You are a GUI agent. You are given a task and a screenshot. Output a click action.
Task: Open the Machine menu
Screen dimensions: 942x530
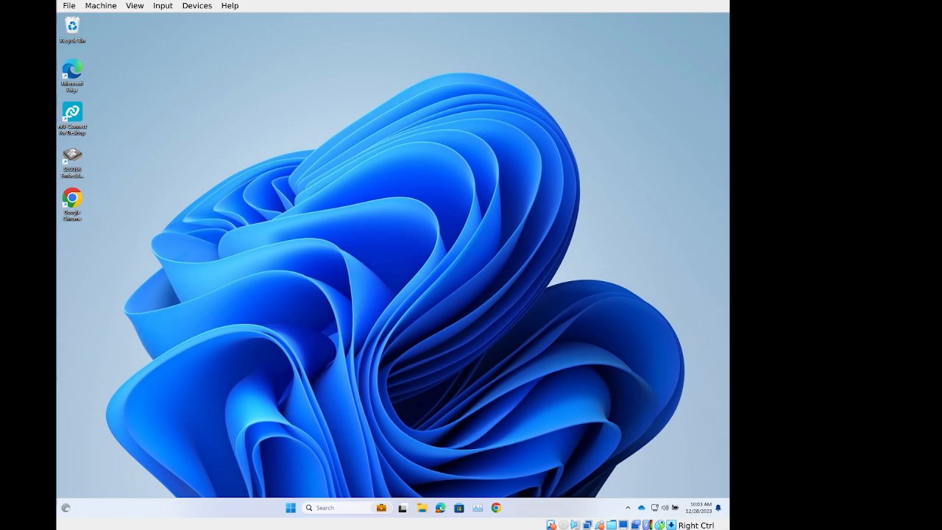pos(101,6)
